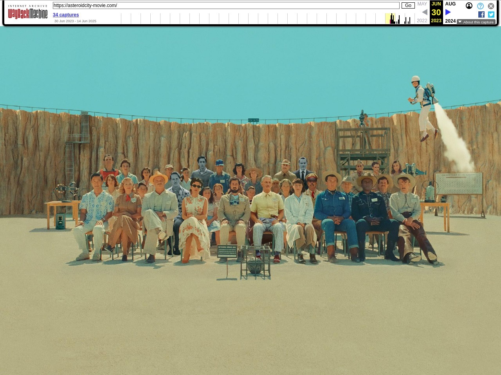Click the Go button
This screenshot has height=375, width=501.
coord(408,5)
